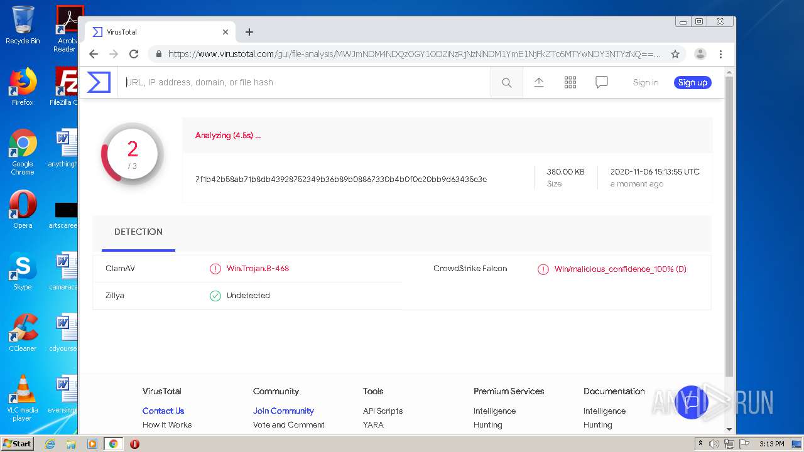Open the upload file icon
The height and width of the screenshot is (452, 804).
(539, 82)
